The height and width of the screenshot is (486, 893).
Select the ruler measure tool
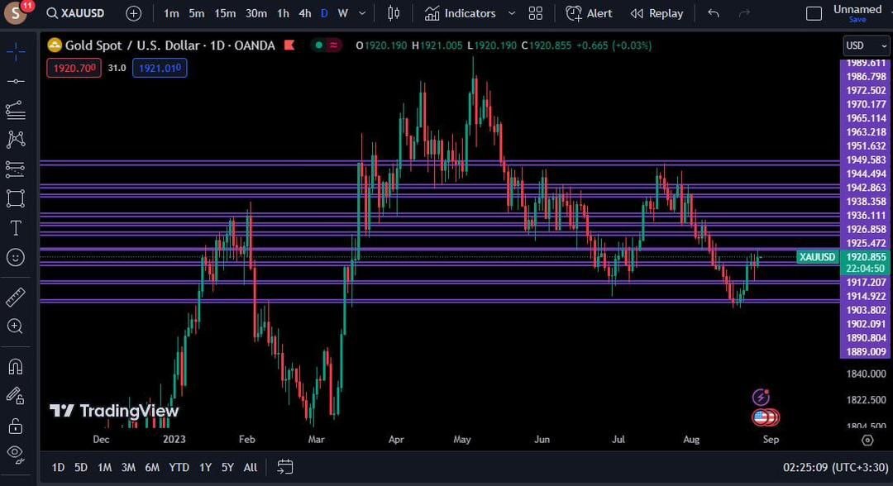coord(16,297)
